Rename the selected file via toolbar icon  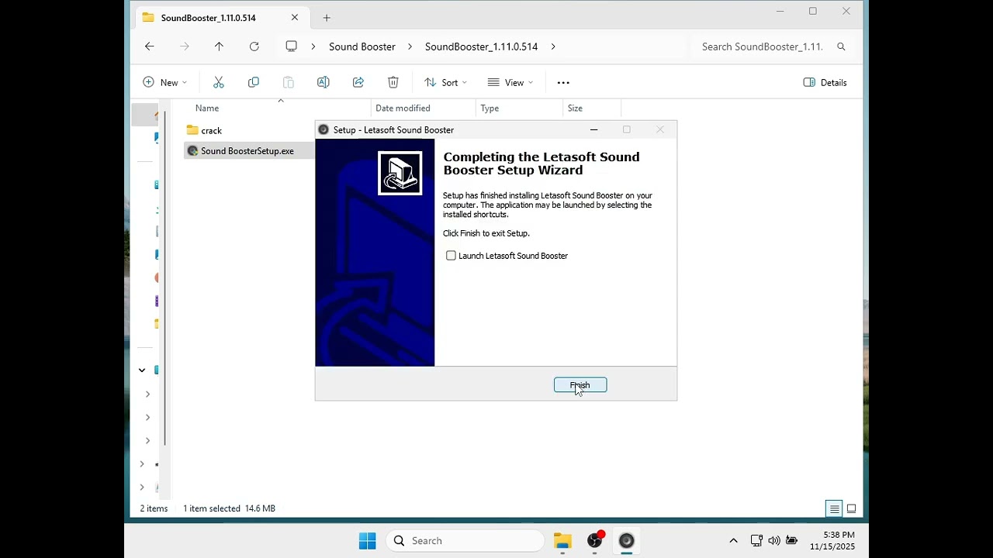[324, 82]
